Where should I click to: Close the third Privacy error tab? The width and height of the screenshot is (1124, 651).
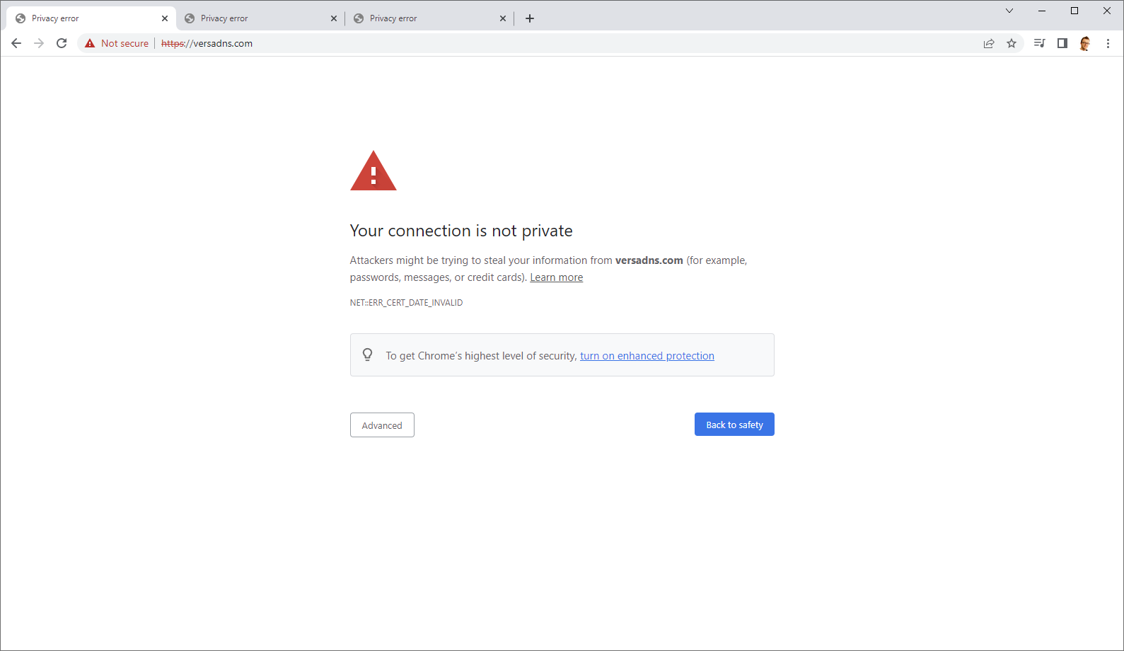(x=503, y=18)
